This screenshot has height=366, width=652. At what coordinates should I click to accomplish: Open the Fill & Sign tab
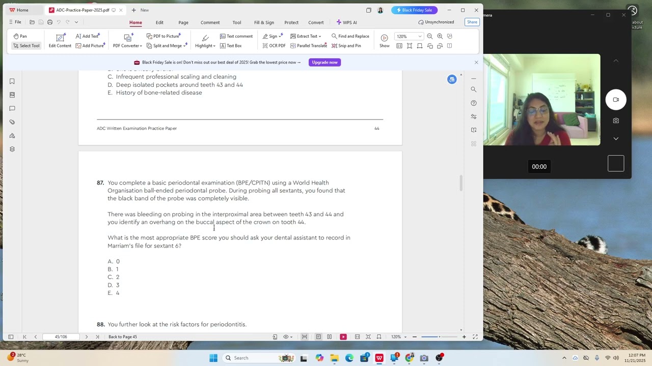coord(264,22)
